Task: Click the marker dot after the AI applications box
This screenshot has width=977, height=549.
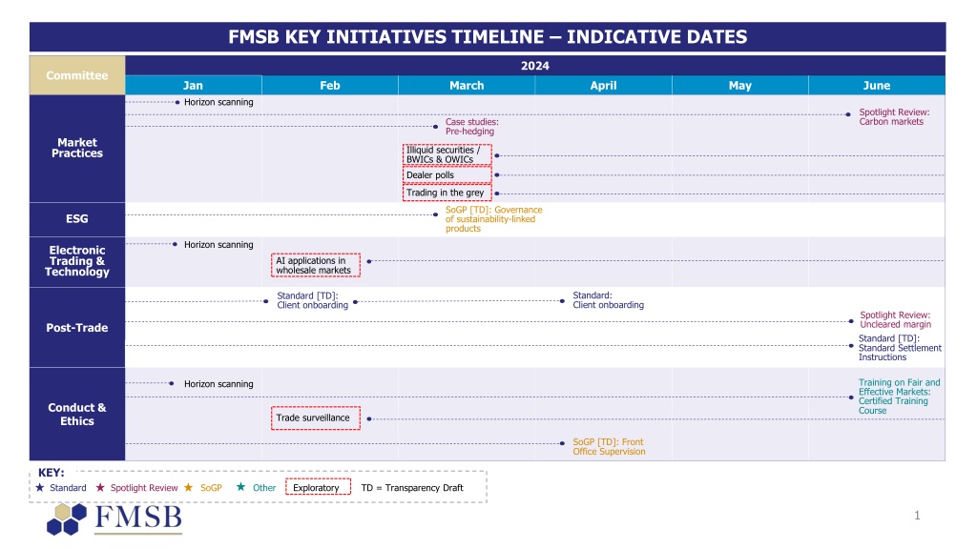Action: 369,261
